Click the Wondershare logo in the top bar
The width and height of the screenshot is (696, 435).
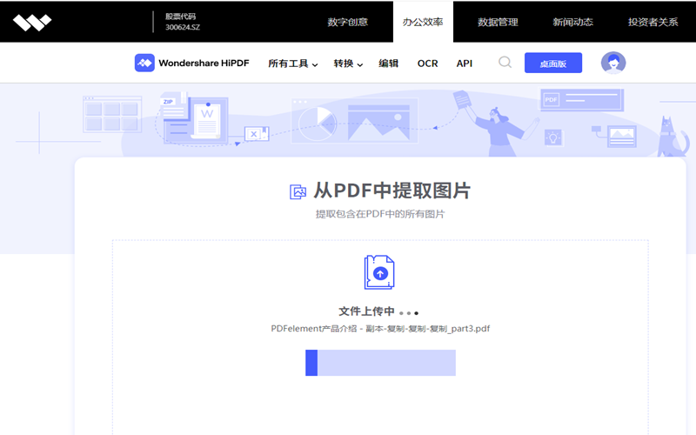32,22
